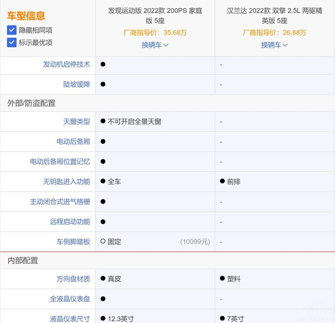Click the dot indicator beside 全车
Screen dimensions: 335x323
click(103, 182)
